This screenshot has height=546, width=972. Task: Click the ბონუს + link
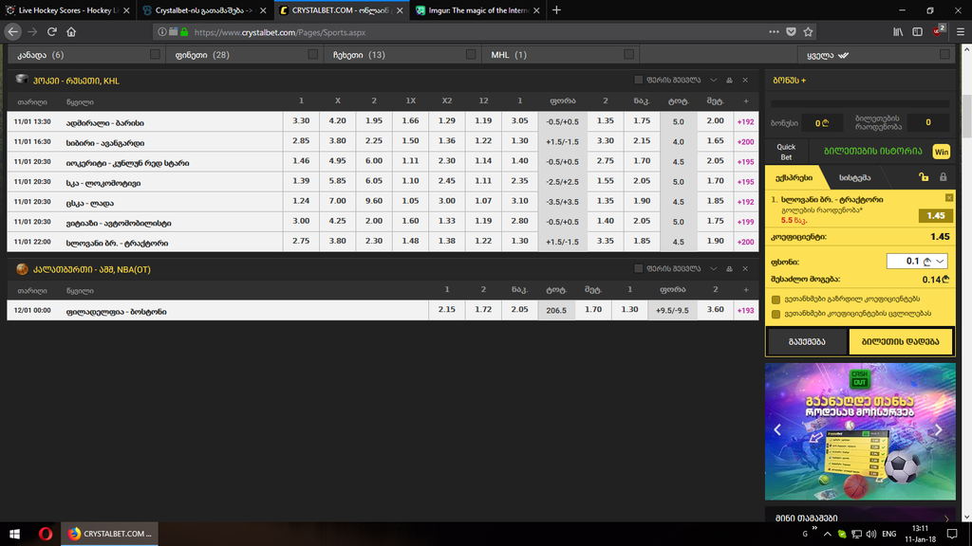point(789,81)
